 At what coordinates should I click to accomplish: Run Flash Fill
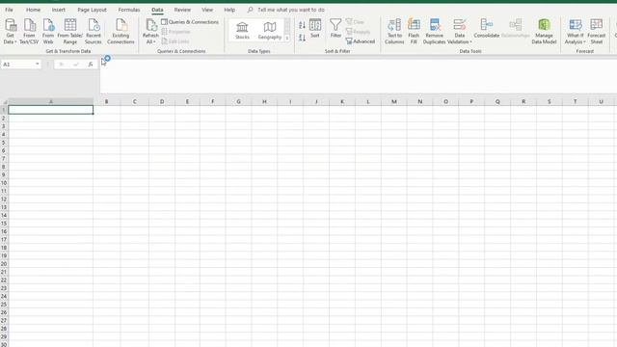click(414, 31)
